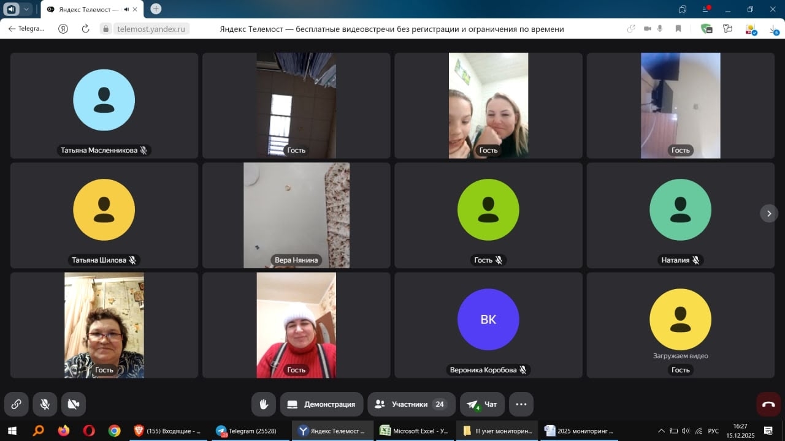Image resolution: width=785 pixels, height=441 pixels.
Task: Expand the tab group dropdown arrow
Action: 26,9
